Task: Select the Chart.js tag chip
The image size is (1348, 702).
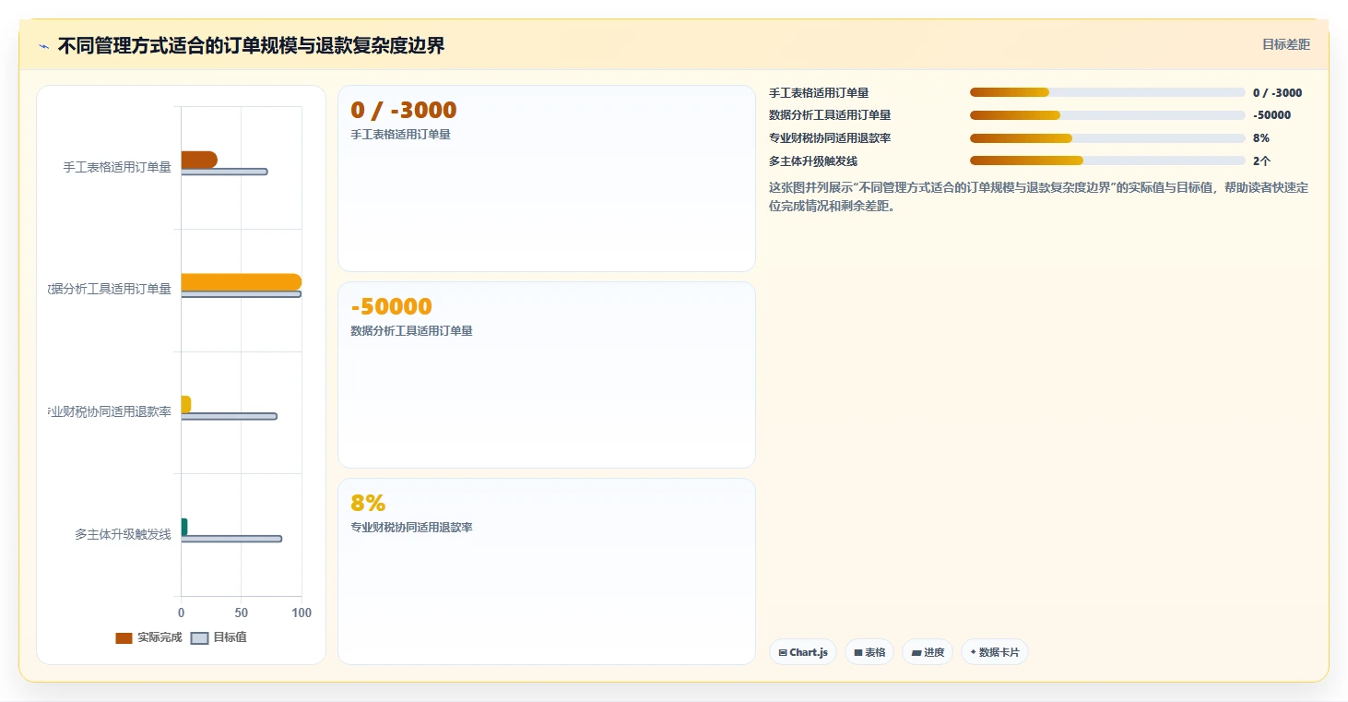Action: [x=803, y=652]
